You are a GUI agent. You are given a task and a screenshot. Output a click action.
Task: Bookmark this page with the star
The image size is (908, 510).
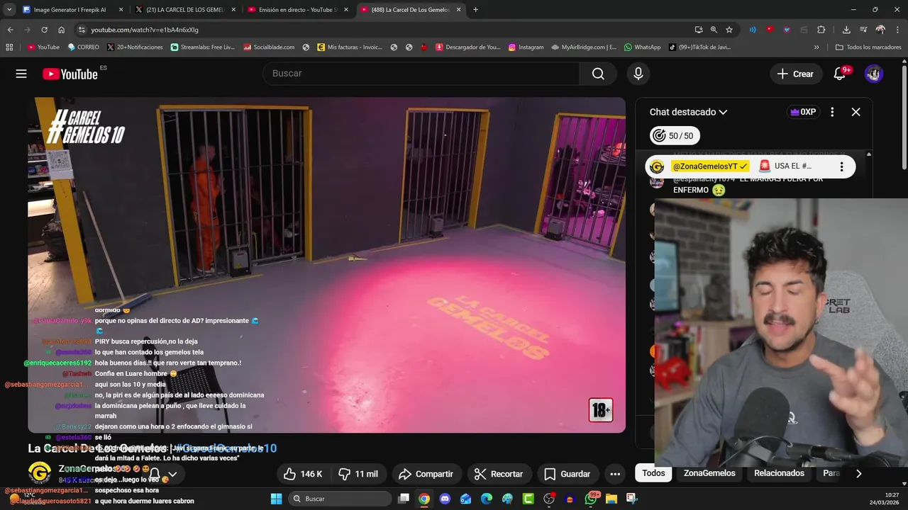tap(729, 30)
